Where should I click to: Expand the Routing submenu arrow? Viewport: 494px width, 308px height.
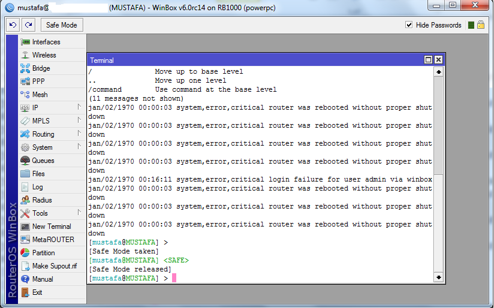coord(79,134)
